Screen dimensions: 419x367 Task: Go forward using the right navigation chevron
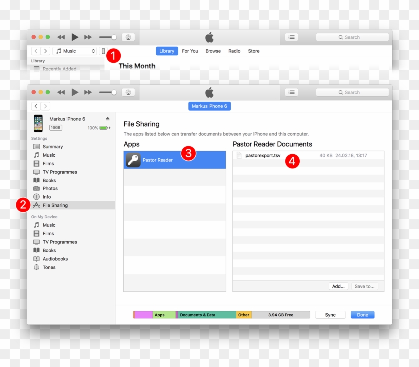click(x=45, y=50)
